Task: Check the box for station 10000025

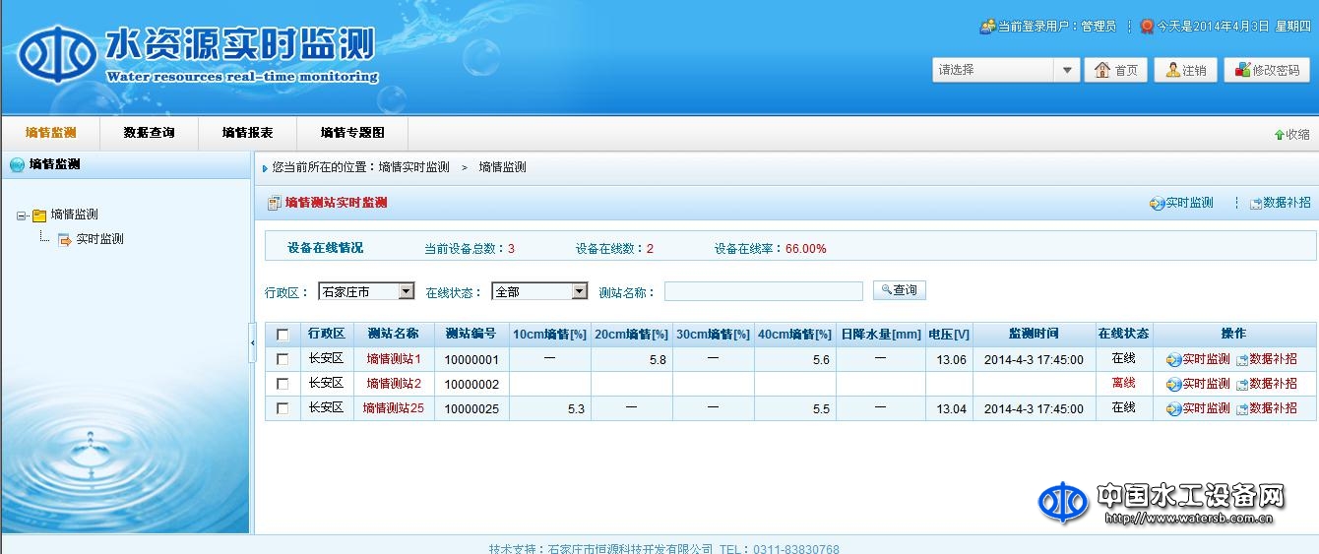Action: (x=283, y=408)
